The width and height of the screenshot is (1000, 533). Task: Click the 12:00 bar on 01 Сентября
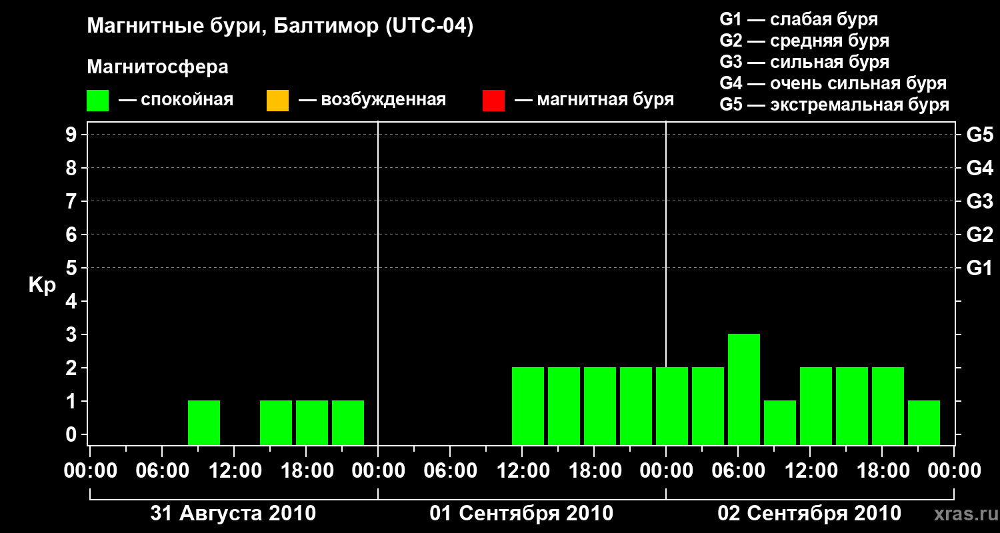(x=528, y=406)
